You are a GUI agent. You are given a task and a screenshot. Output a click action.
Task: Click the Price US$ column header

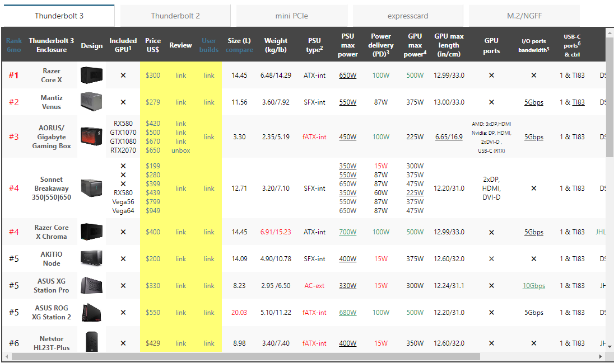click(153, 45)
